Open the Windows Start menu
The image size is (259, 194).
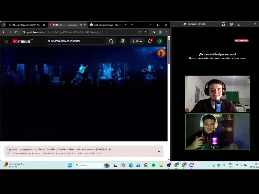[x=70, y=165]
